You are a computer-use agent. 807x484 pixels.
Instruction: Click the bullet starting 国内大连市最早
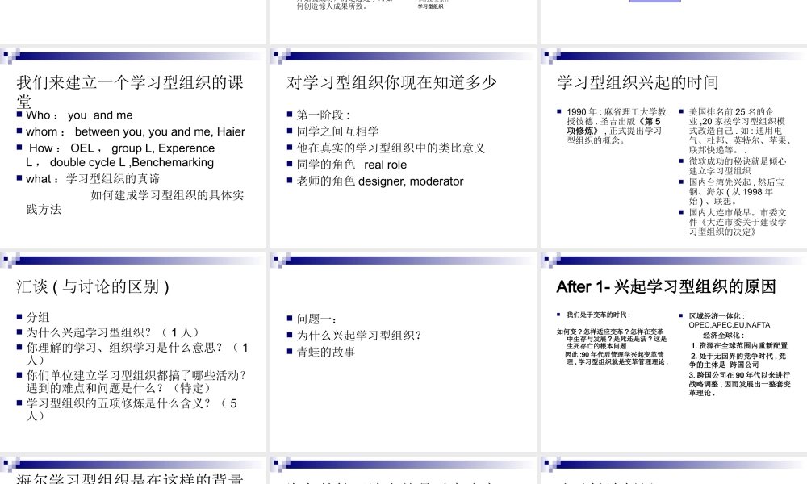tap(738, 222)
